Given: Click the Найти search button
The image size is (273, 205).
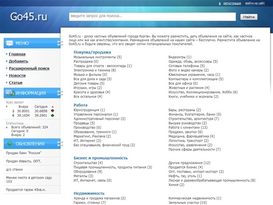Looking at the screenshot, I should (249, 17).
